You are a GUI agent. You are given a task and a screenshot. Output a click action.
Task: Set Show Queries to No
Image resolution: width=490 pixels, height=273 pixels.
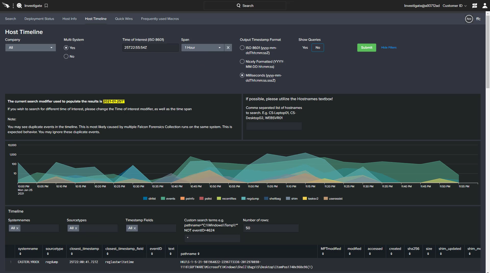(318, 48)
